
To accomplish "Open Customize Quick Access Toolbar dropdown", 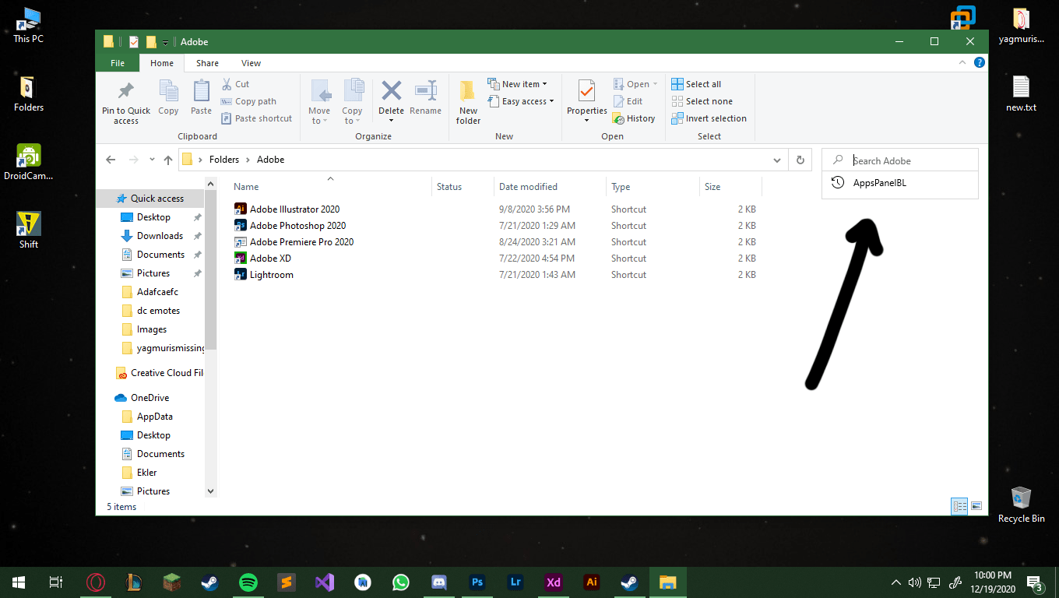I will pos(166,42).
